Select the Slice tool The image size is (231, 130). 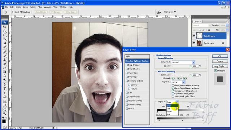tap(5, 47)
